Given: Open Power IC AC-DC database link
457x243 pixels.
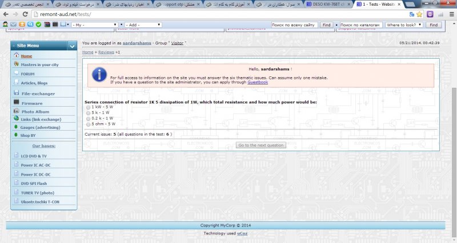Looking at the screenshot, I should tap(35, 165).
